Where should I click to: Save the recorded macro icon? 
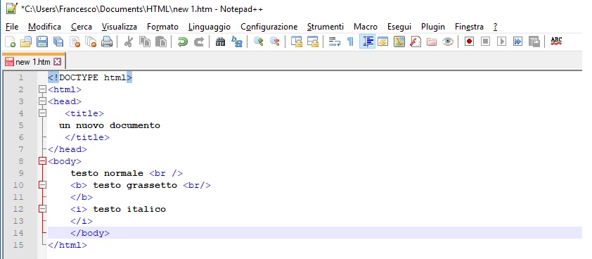click(534, 42)
